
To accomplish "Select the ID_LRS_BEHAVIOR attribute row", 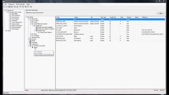I will click(110, 32).
